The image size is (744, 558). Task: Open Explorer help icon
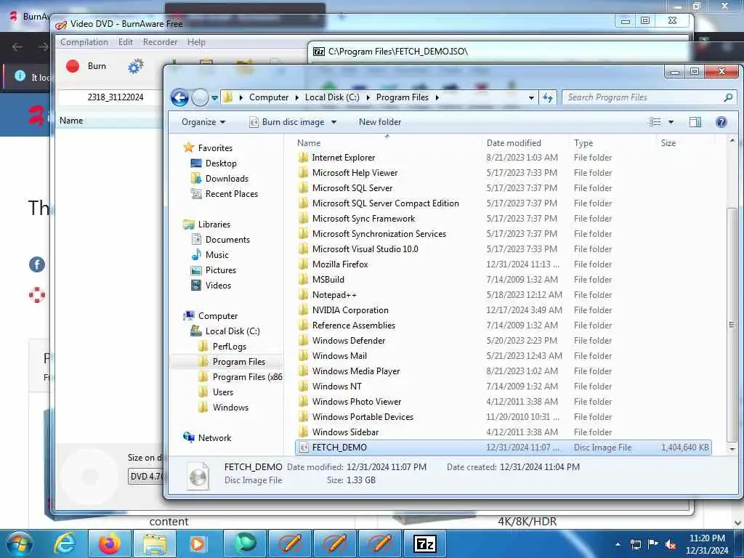(721, 122)
